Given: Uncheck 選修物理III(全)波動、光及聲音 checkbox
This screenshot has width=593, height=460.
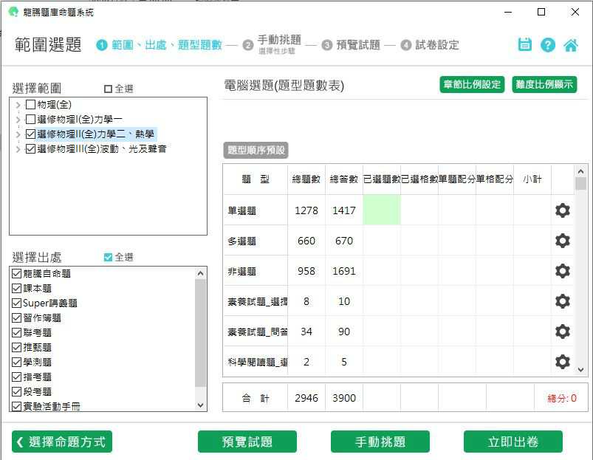Looking at the screenshot, I should coord(30,149).
